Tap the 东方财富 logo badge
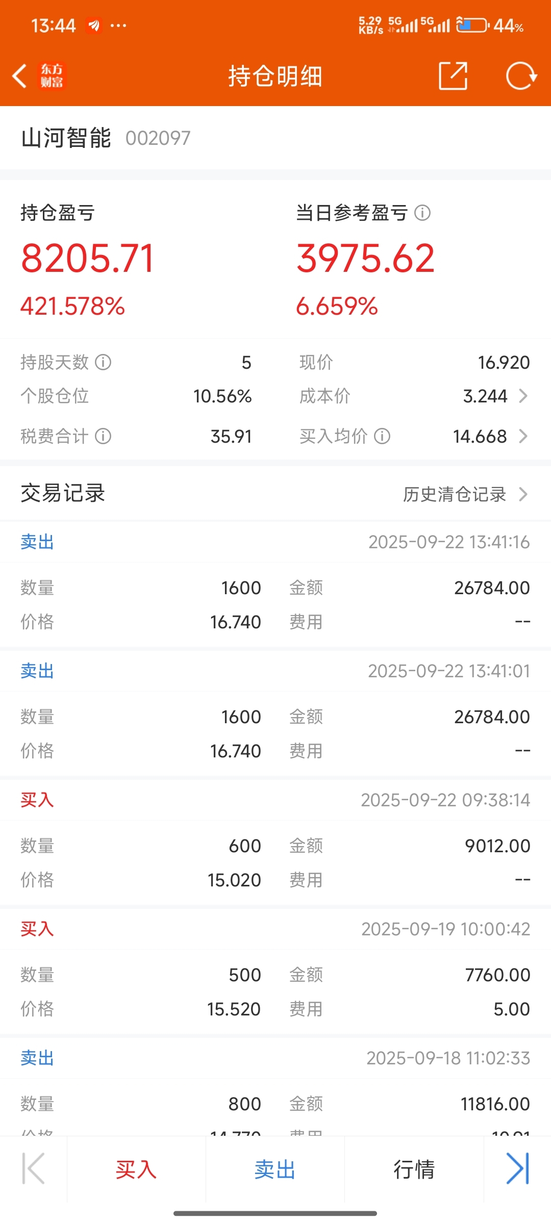Viewport: 551px width, 1224px height. tap(52, 76)
